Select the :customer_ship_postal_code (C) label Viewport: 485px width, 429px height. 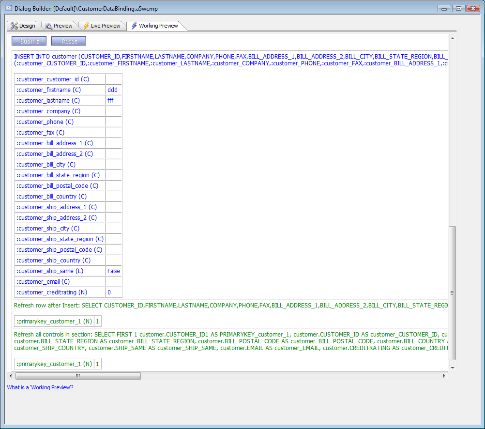tap(60, 249)
